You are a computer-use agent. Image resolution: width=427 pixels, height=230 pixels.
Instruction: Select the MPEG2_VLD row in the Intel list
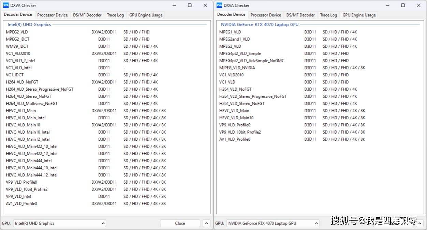tap(106, 32)
